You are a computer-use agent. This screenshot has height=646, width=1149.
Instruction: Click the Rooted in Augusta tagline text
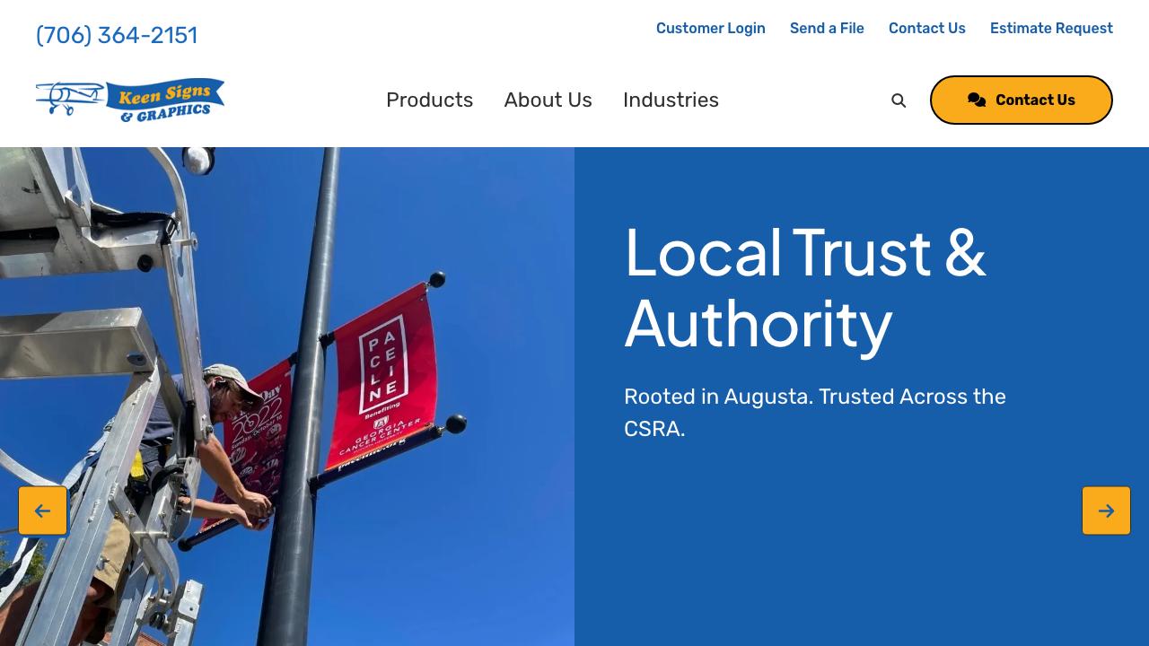tap(815, 413)
